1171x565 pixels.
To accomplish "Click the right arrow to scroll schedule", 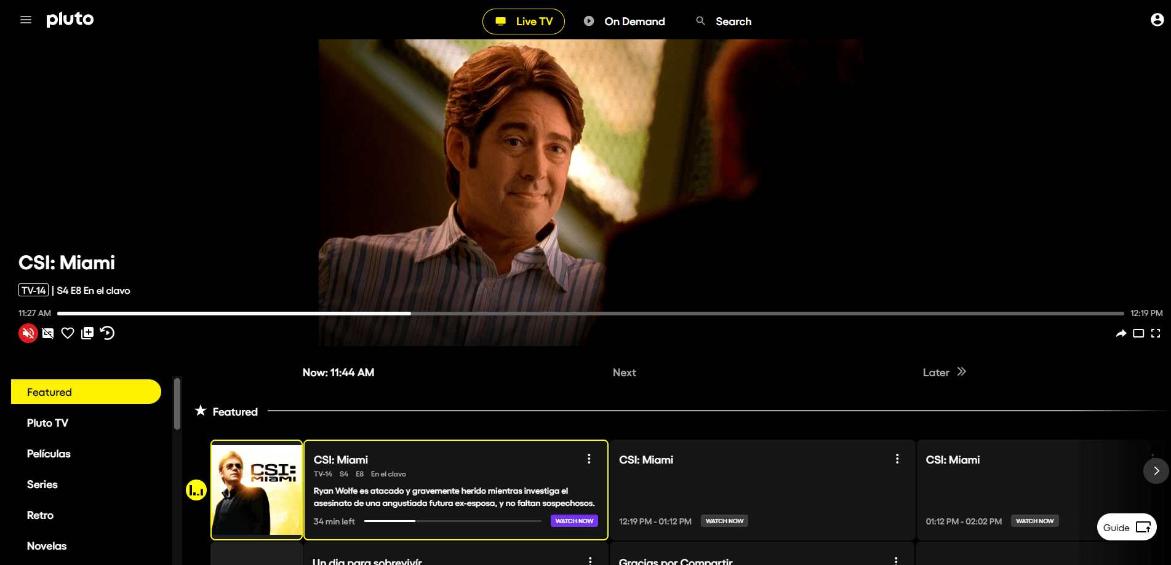I will tap(1156, 471).
